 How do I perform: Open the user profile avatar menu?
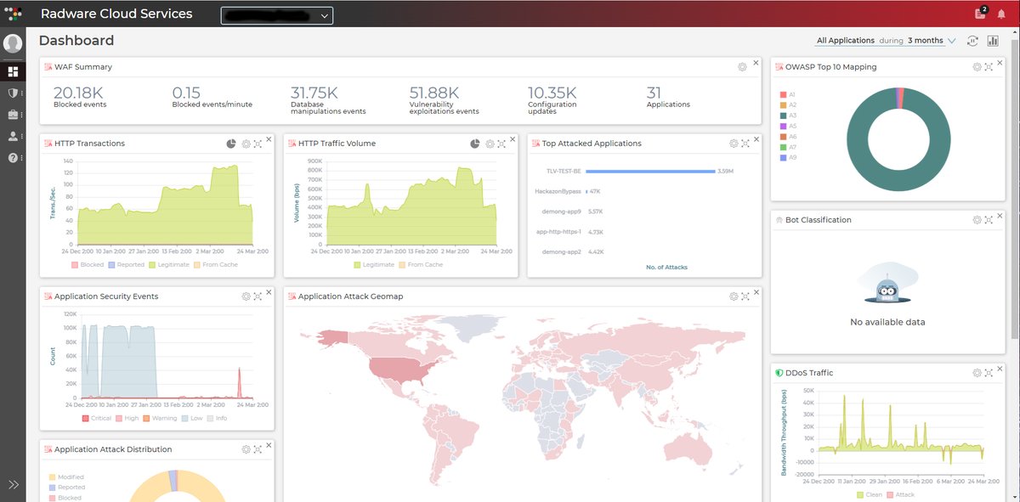click(12, 42)
